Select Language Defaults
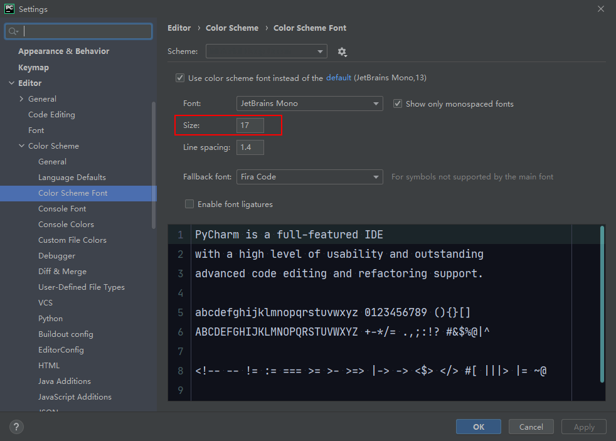Viewport: 616px width, 441px height. click(72, 177)
